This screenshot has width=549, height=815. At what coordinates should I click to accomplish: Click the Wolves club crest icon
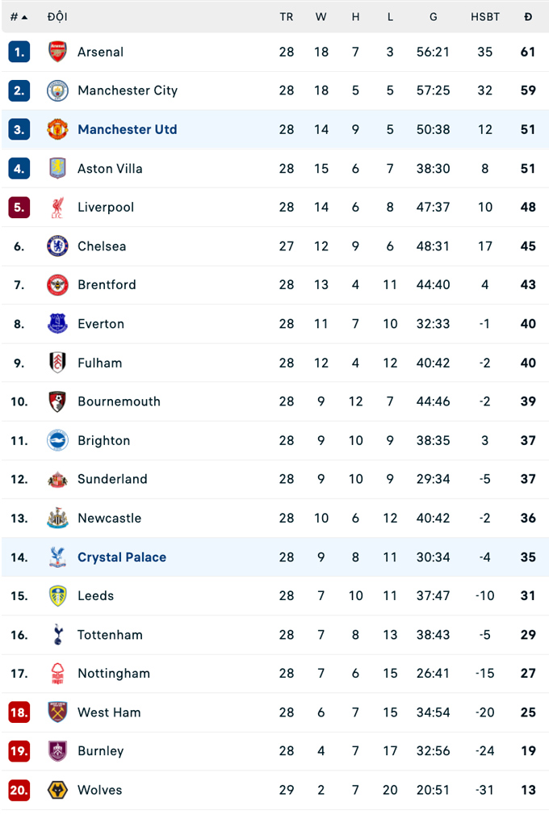point(57,790)
